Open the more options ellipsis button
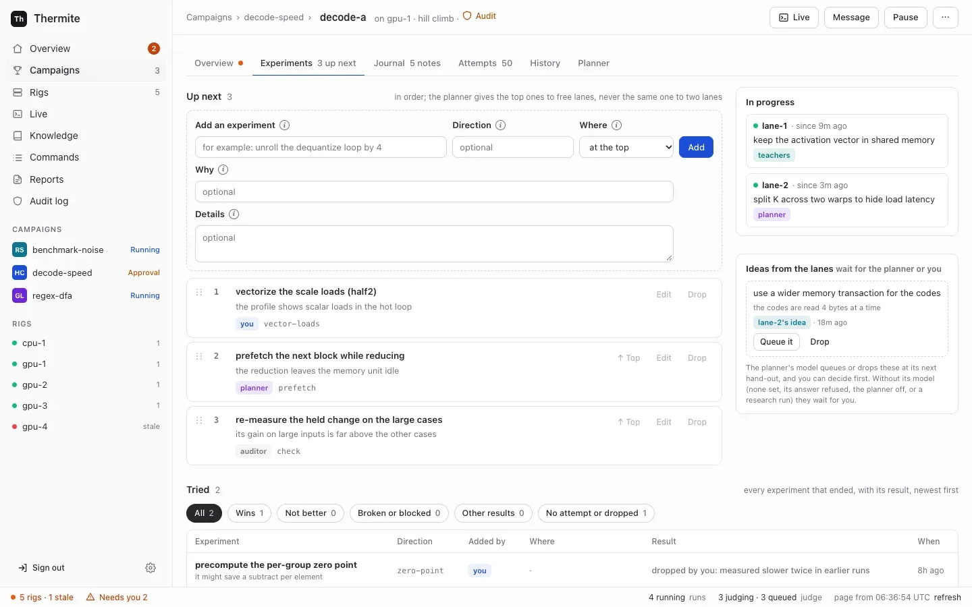The height and width of the screenshot is (607, 972). 945,18
